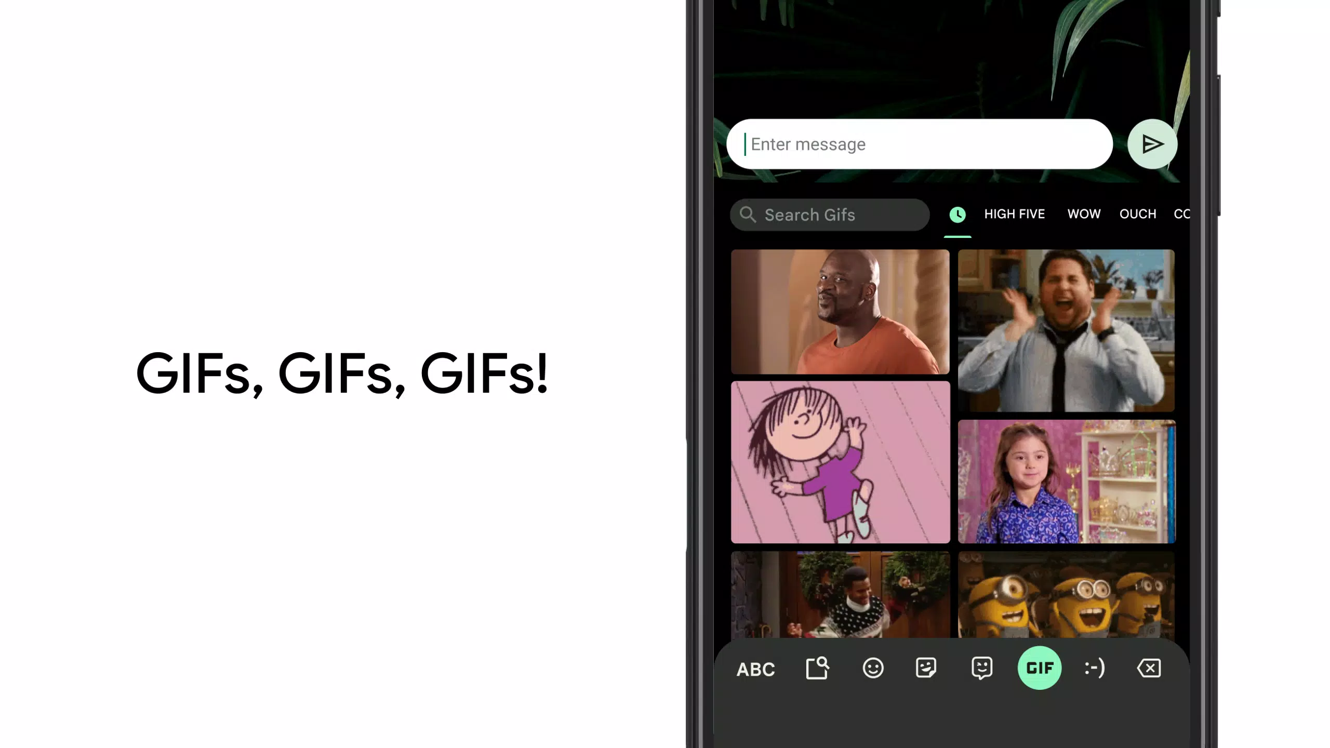The width and height of the screenshot is (1330, 748).
Task: Tap the OUCH category tab
Action: [x=1137, y=213]
